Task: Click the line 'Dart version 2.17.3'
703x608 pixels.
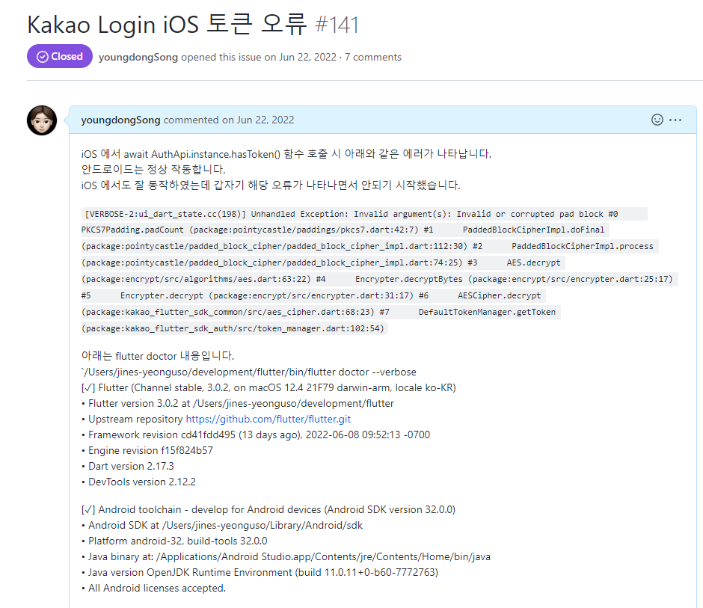Action: pos(128,467)
